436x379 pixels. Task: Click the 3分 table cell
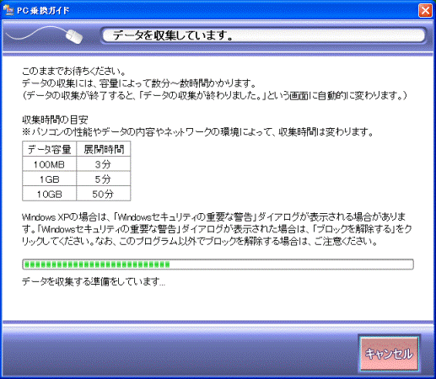(103, 164)
